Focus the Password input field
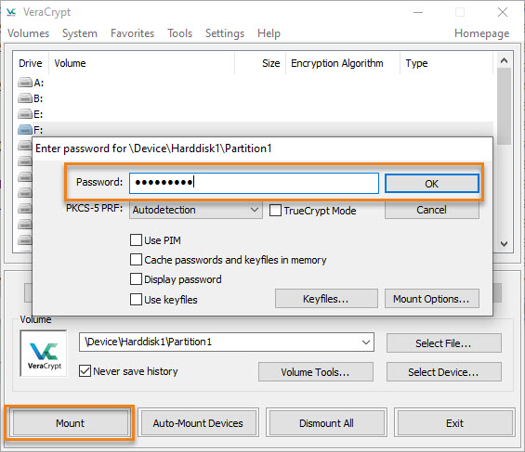Screen dimensions: 525x452 [x=254, y=183]
